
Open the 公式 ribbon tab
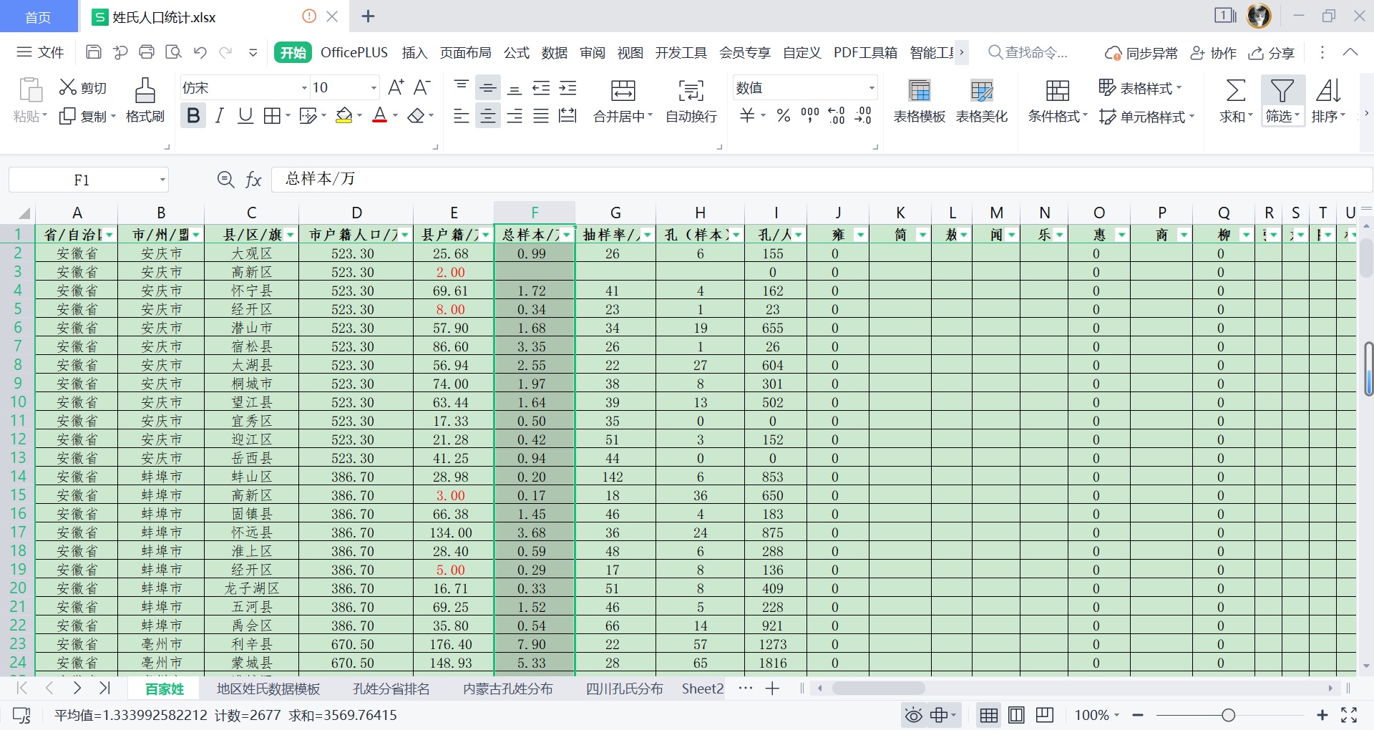click(516, 52)
